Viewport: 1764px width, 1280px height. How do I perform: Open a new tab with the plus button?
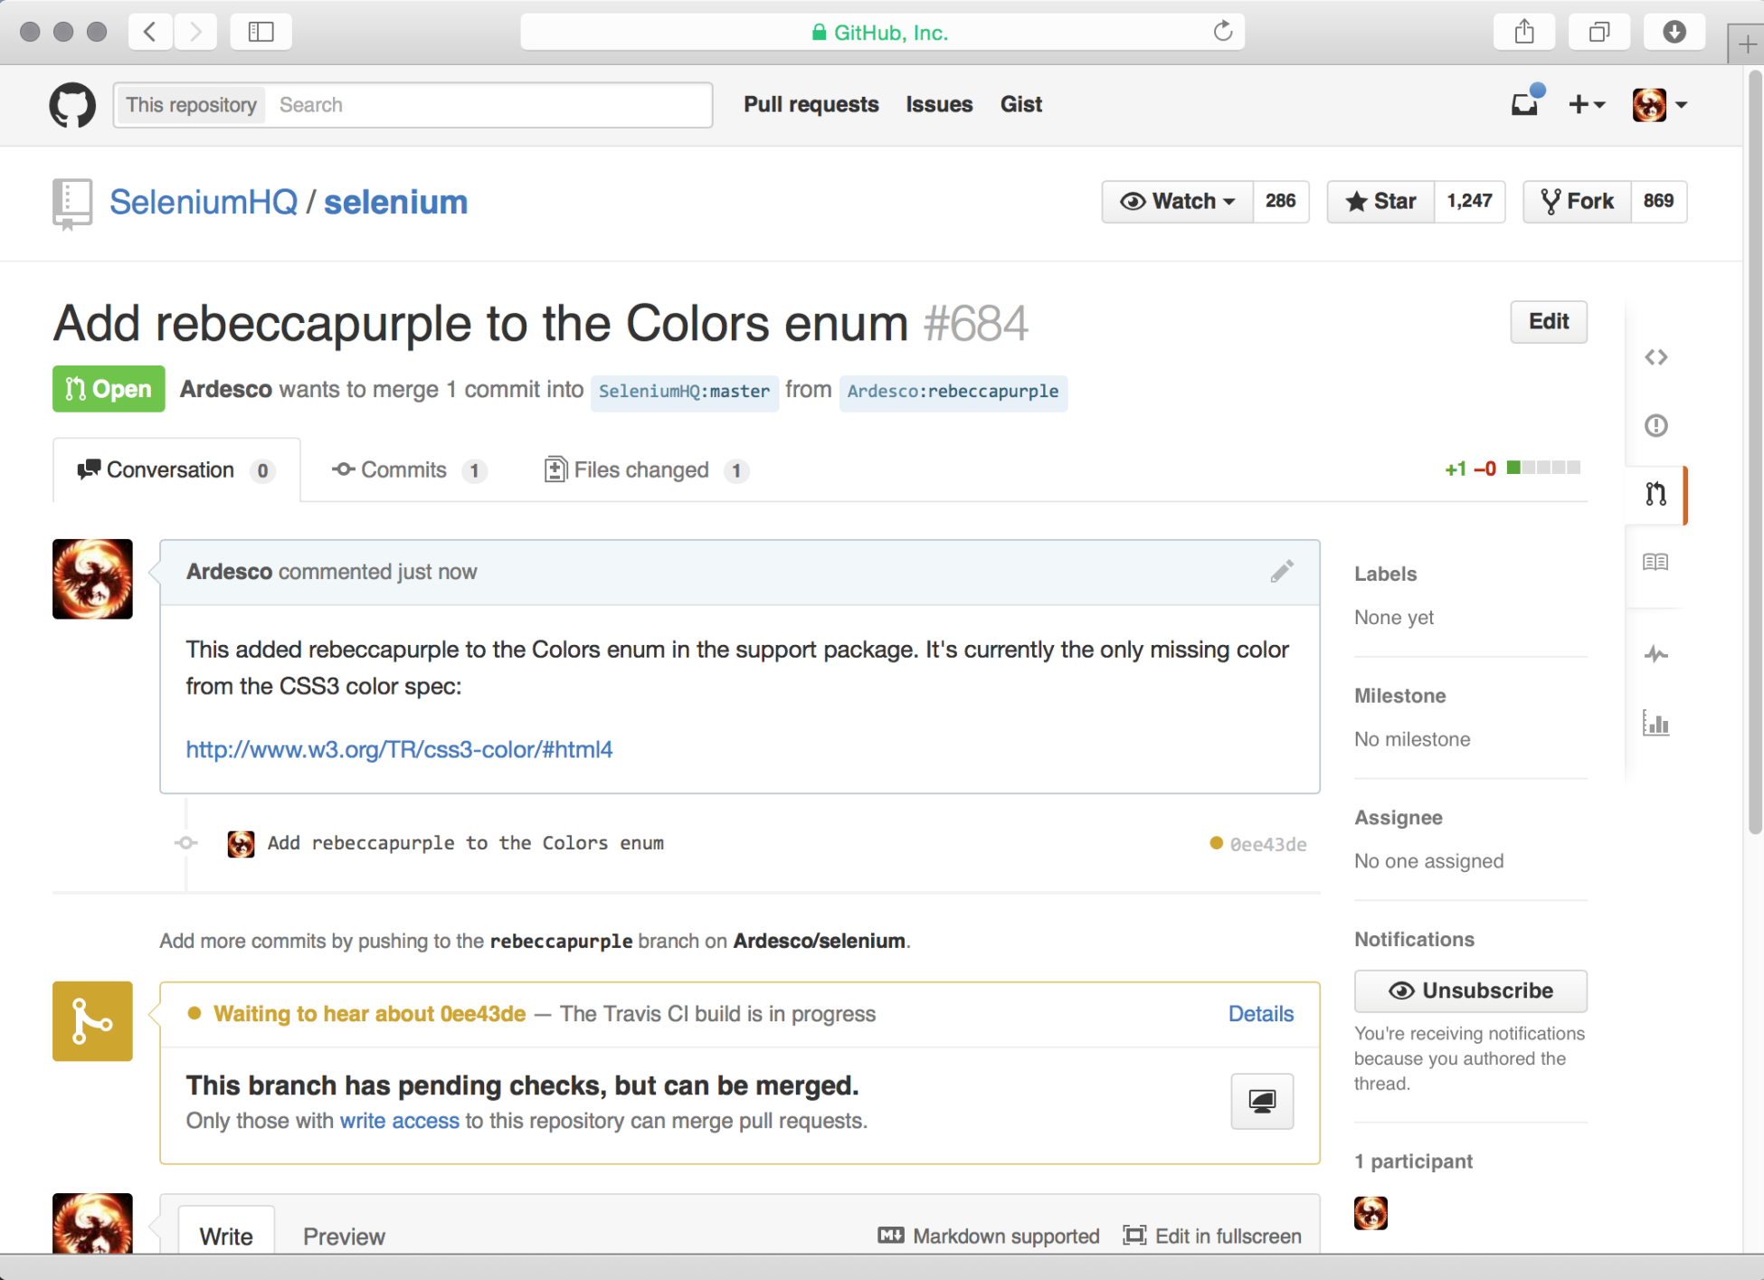pyautogui.click(x=1746, y=44)
